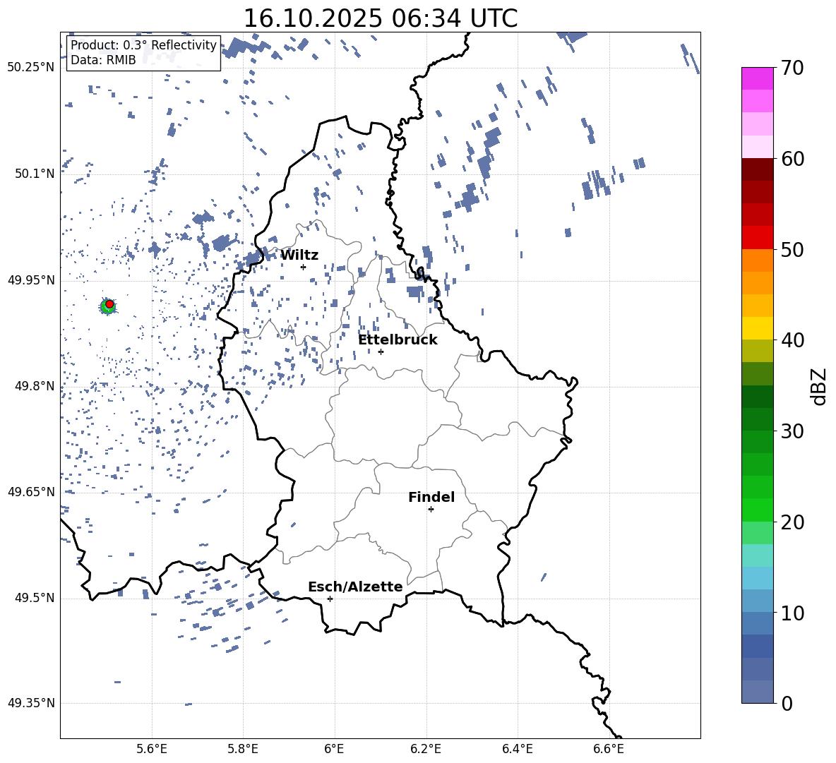The width and height of the screenshot is (836, 763).
Task: Click the 5.6°E longitude tick label
Action: click(x=152, y=749)
